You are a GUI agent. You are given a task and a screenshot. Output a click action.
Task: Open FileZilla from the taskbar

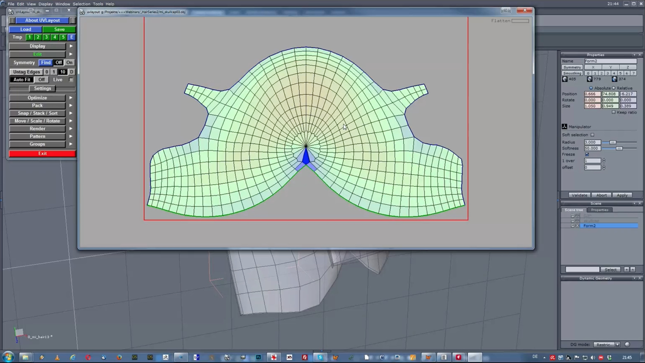point(305,357)
